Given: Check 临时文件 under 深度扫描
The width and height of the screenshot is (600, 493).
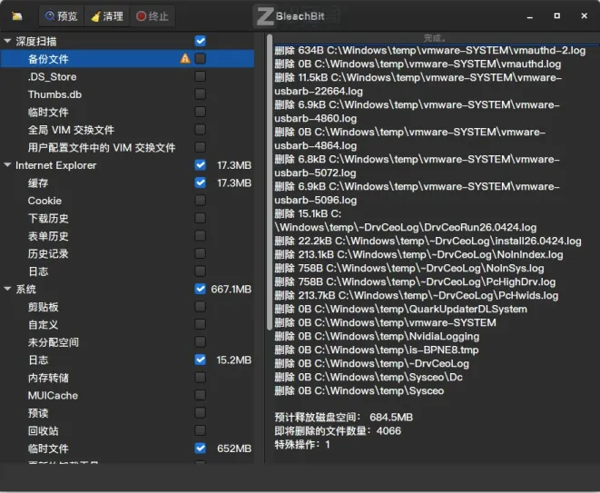Looking at the screenshot, I should tap(200, 112).
